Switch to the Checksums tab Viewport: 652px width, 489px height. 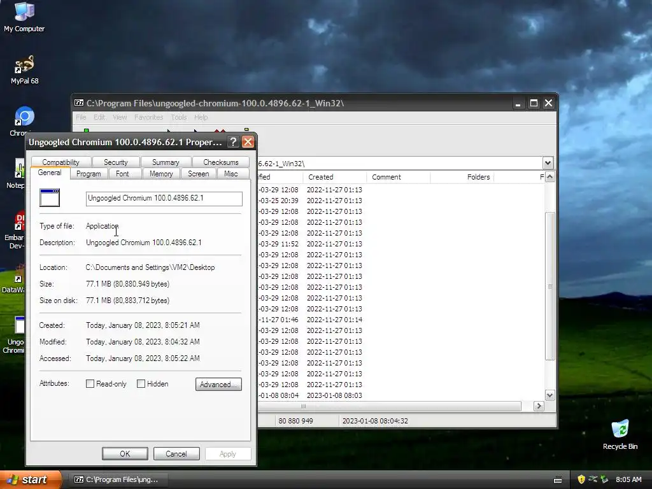pyautogui.click(x=220, y=162)
